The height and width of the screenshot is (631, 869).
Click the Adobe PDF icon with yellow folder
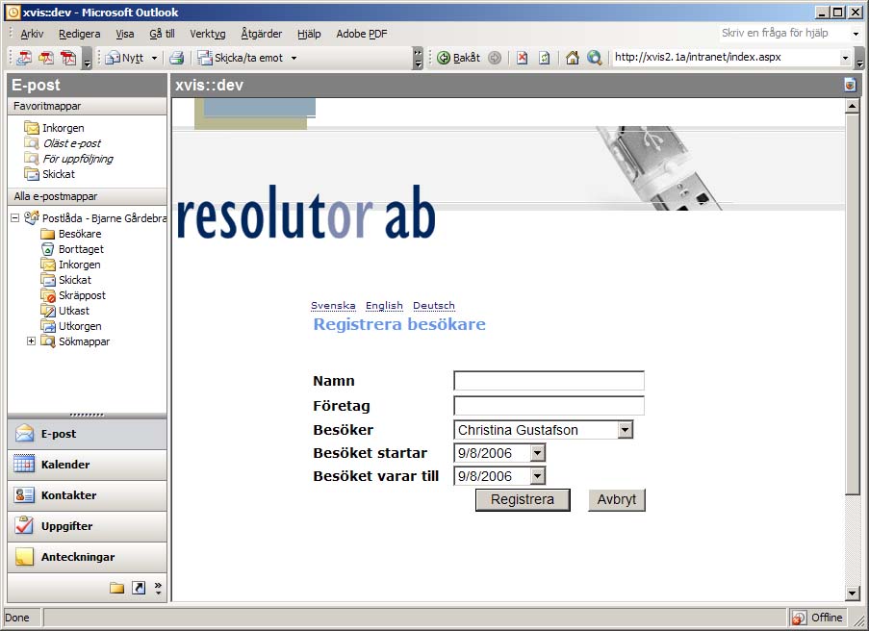[46, 58]
